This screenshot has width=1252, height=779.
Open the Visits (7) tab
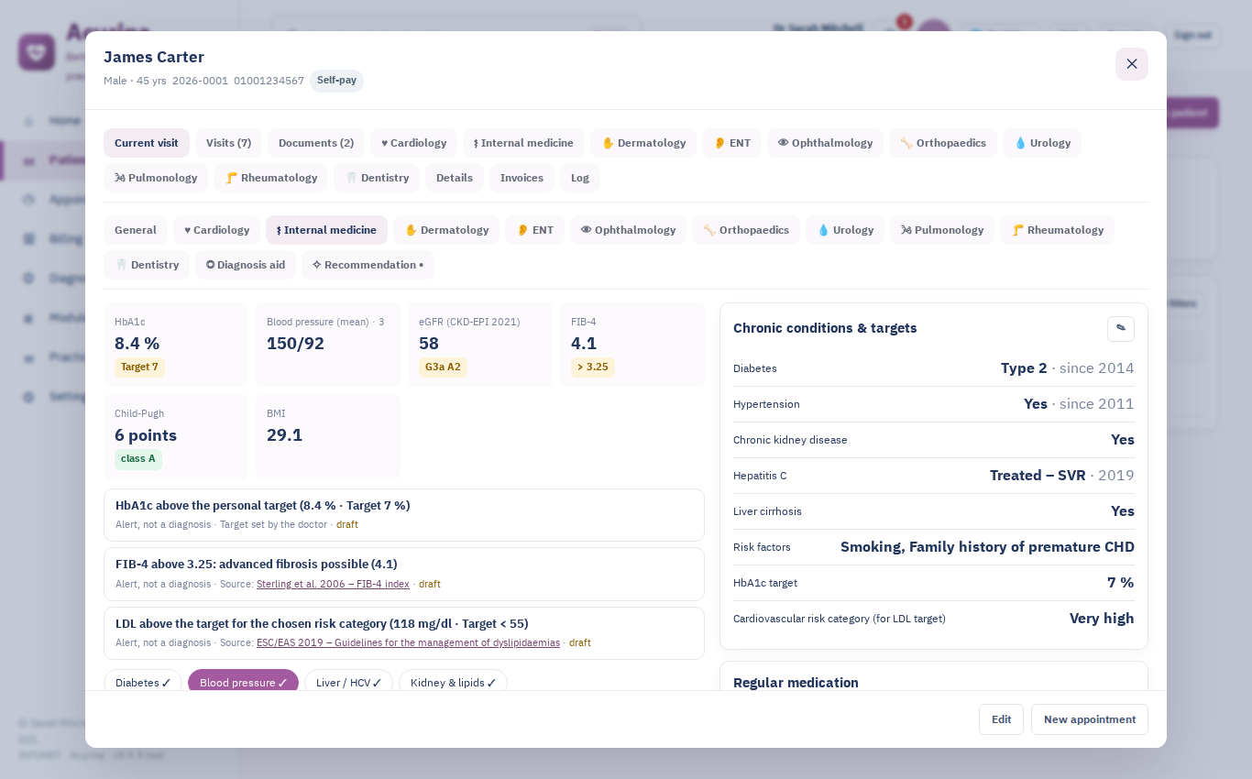[228, 143]
